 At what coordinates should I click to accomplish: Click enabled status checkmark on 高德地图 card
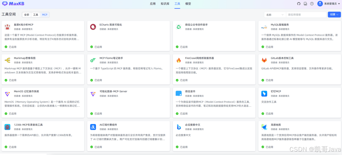[x=263, y=147]
